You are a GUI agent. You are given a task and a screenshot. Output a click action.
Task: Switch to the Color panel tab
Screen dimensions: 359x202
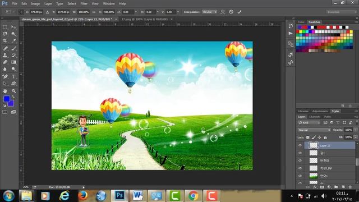click(301, 22)
